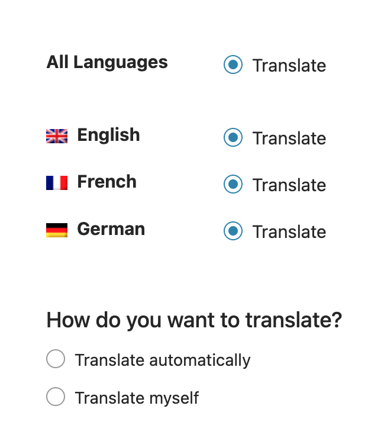Click the UK flag icon next to English

(57, 136)
